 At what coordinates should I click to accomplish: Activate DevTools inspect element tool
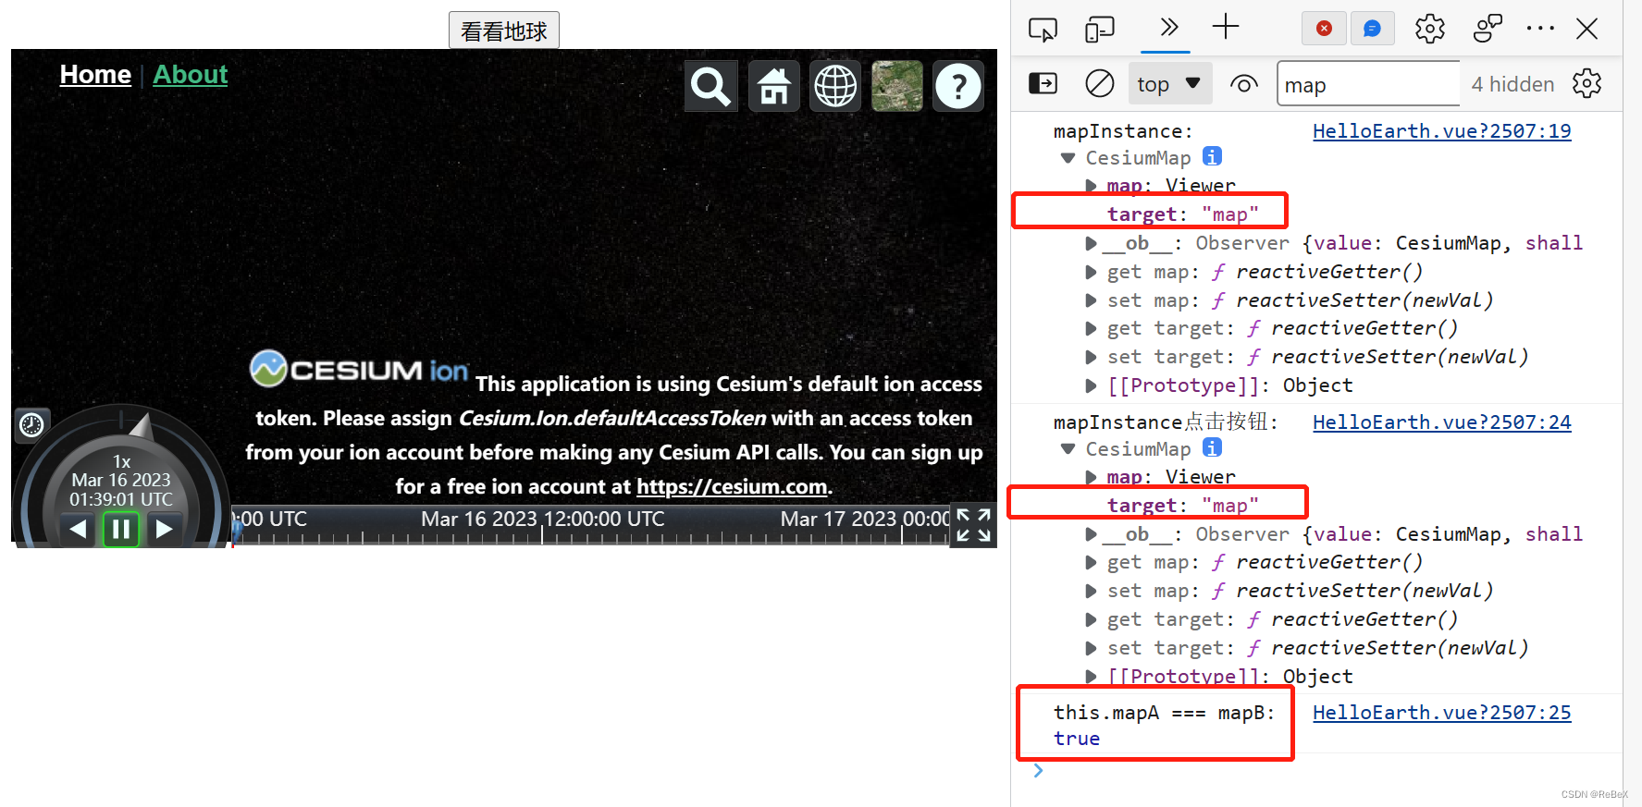1043,29
